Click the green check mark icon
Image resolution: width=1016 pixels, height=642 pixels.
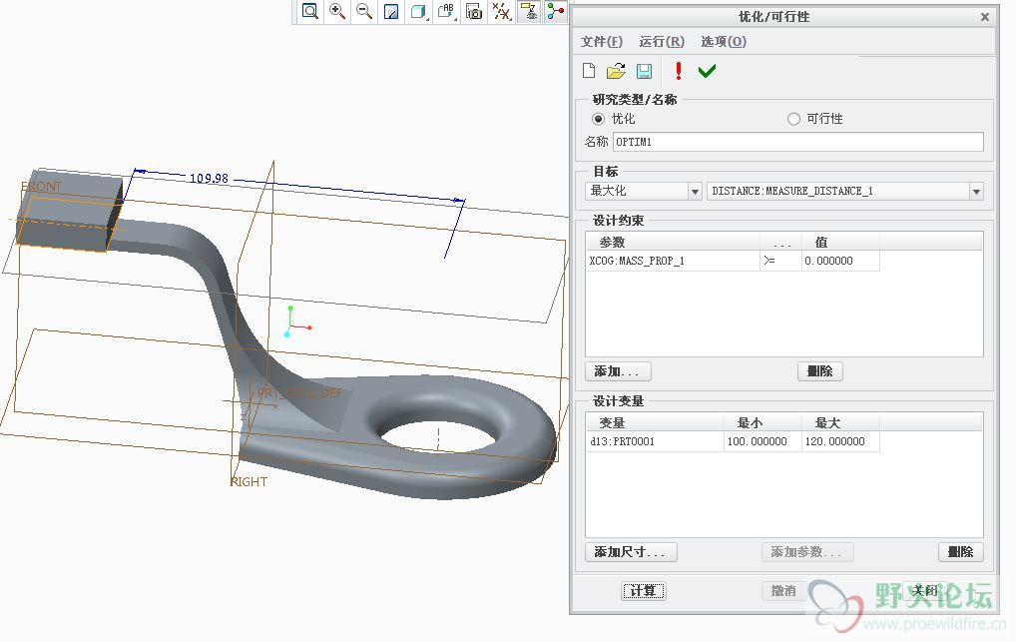[x=707, y=71]
